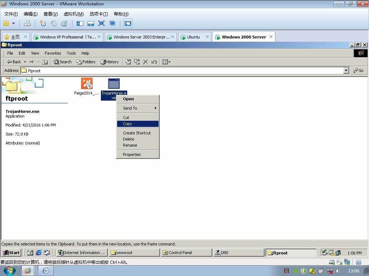Choose Delete from the context menu

(x=138, y=139)
